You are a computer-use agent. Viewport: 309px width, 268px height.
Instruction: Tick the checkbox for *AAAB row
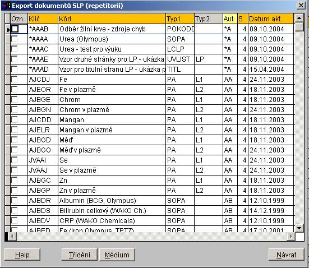click(x=15, y=29)
